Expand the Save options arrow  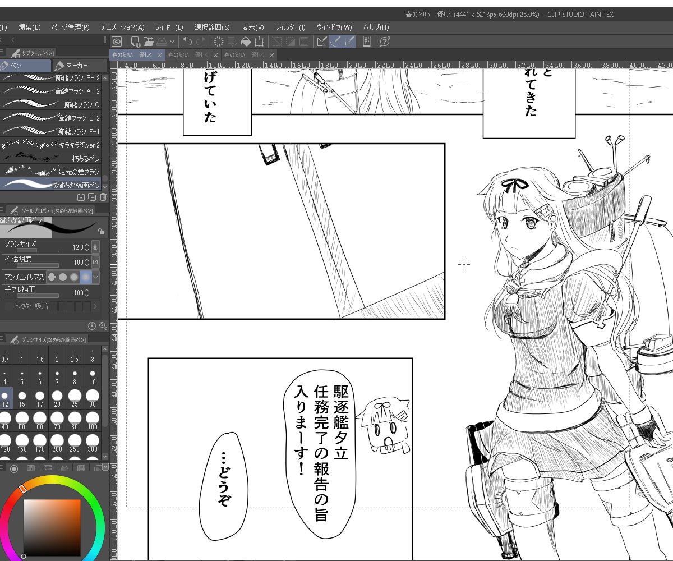172,41
